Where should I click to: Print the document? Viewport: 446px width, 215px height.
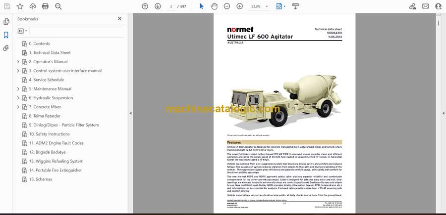click(x=45, y=6)
